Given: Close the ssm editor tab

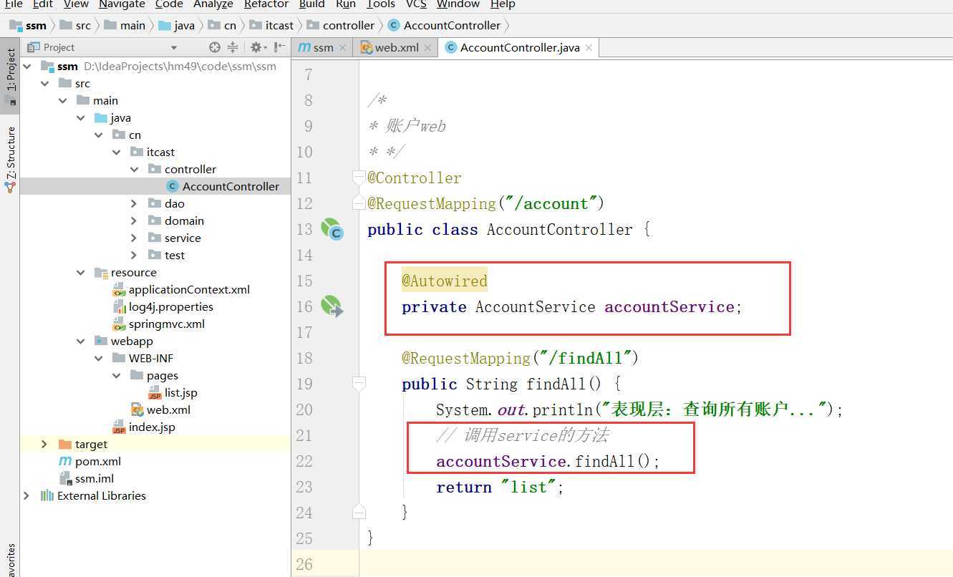Looking at the screenshot, I should (x=342, y=48).
